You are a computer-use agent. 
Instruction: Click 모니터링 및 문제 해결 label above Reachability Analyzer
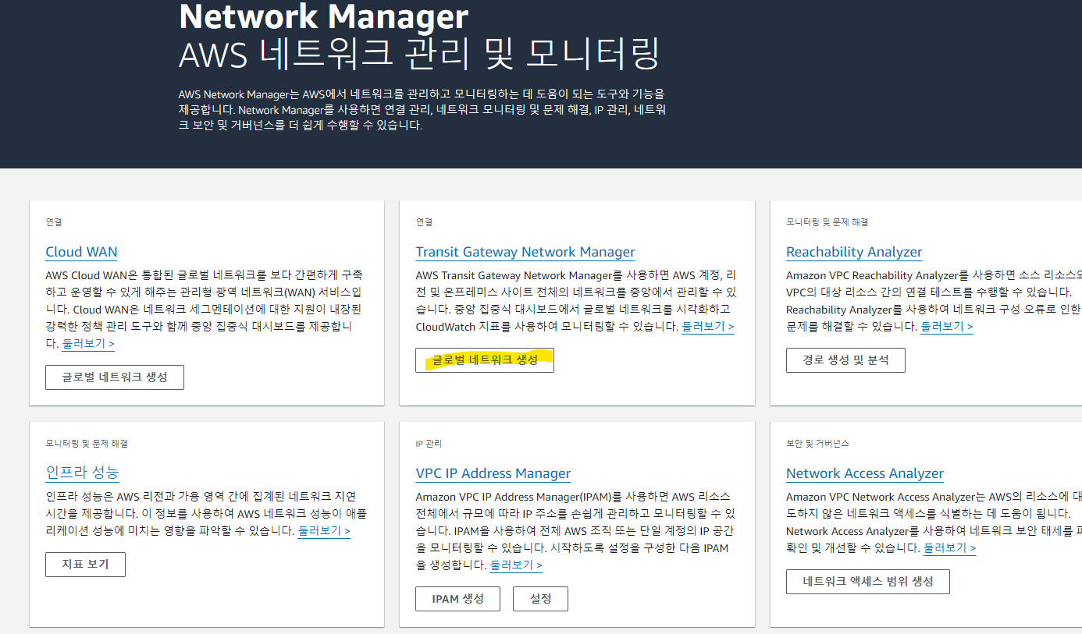(827, 222)
